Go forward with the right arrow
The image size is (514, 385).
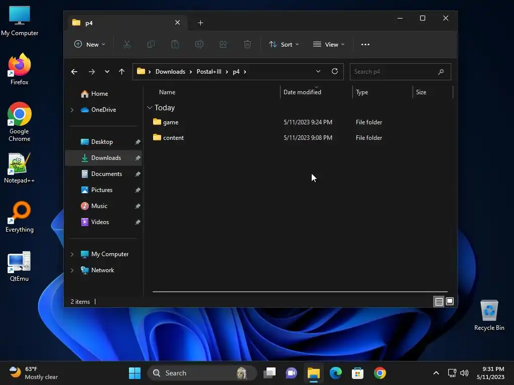92,72
